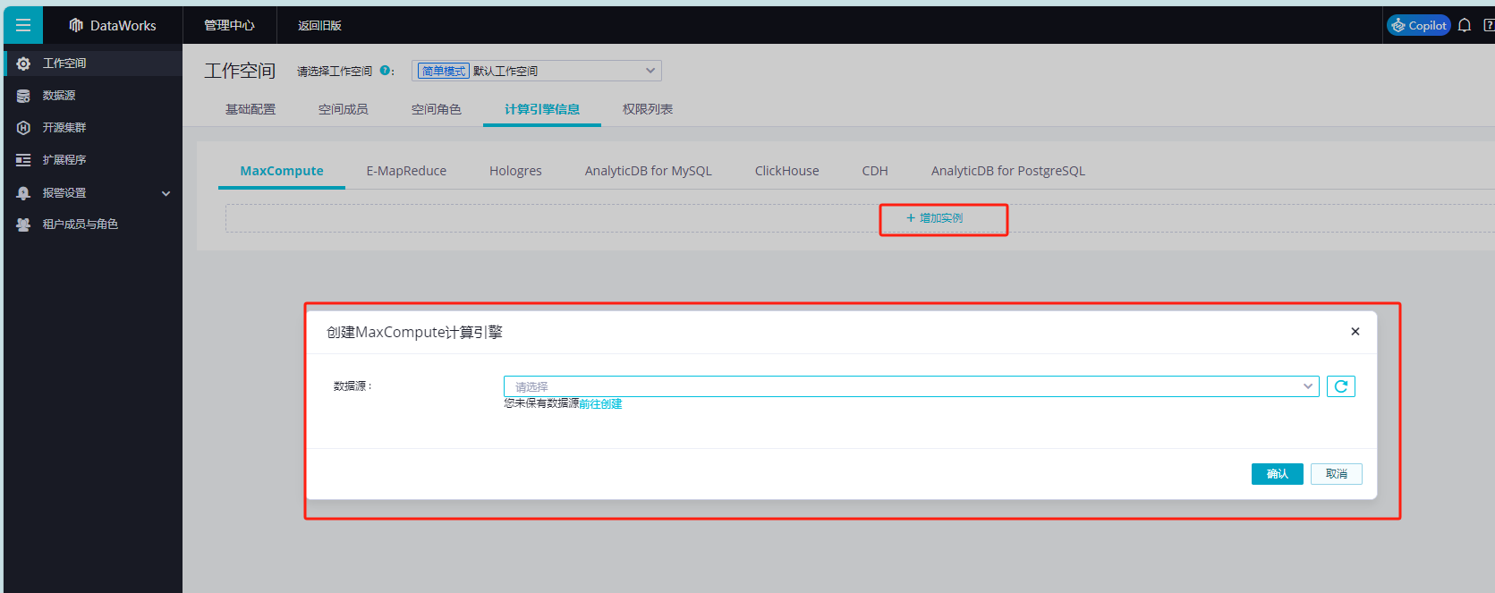Screen dimensions: 1495x593
Task: Select the E-MapReduce engine tab
Action: [406, 171]
